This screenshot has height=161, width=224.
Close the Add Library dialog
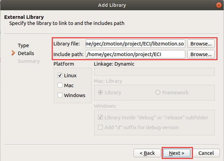(218, 5)
